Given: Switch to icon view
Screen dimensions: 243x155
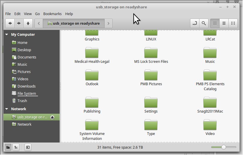Looking at the screenshot, I should click(215, 24).
